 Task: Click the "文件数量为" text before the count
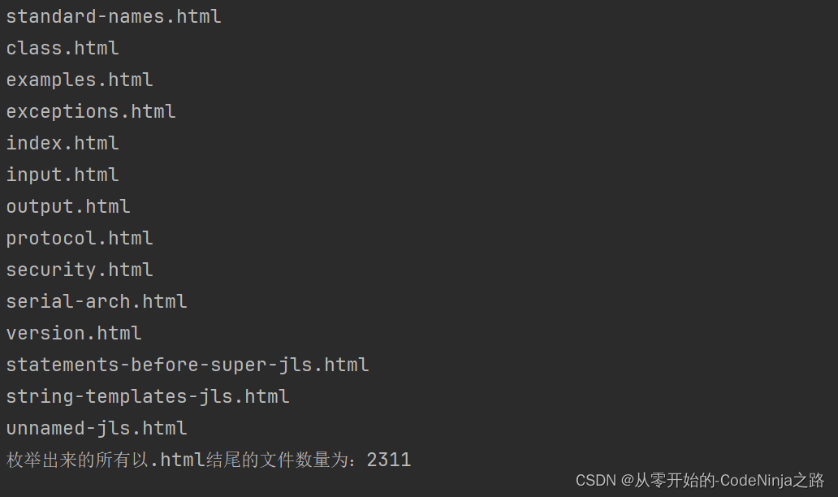tap(313, 460)
